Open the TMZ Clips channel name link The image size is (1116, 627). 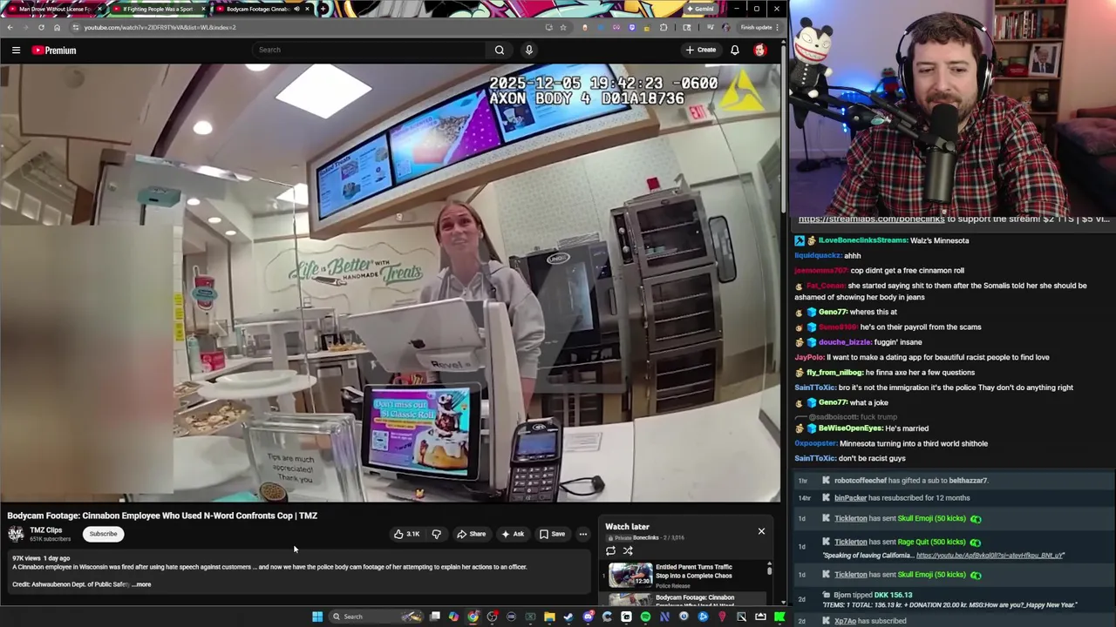pos(46,530)
